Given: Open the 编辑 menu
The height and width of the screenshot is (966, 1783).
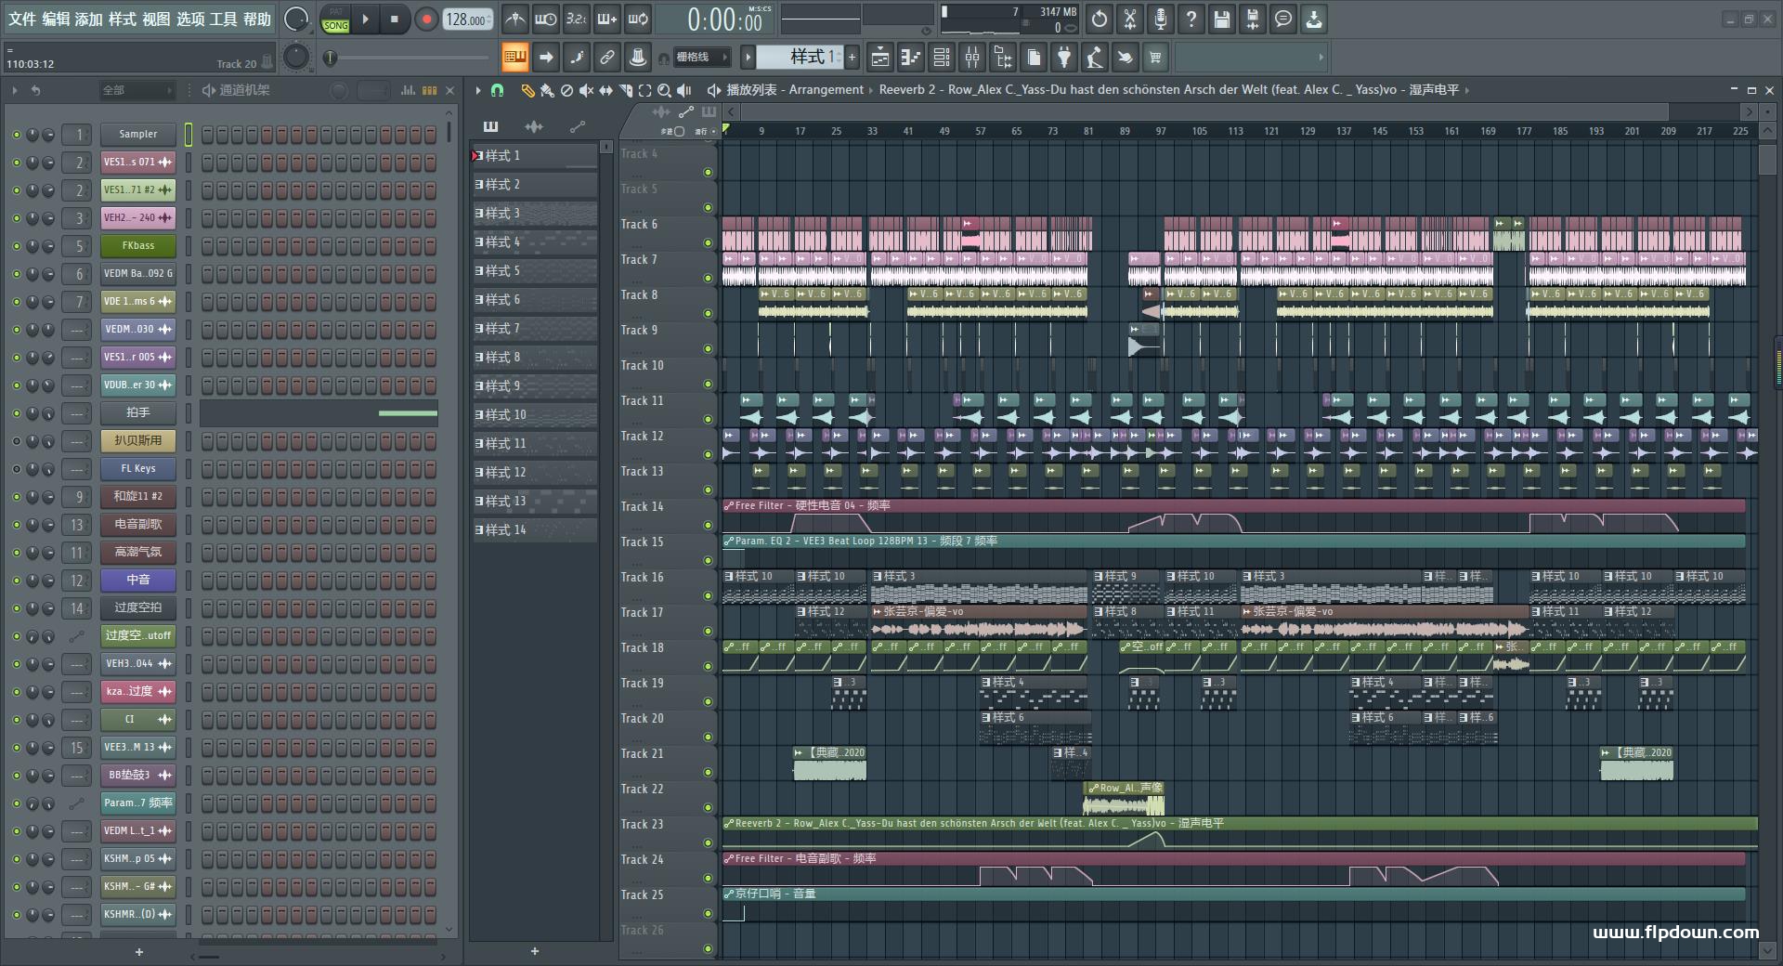Looking at the screenshot, I should point(56,20).
